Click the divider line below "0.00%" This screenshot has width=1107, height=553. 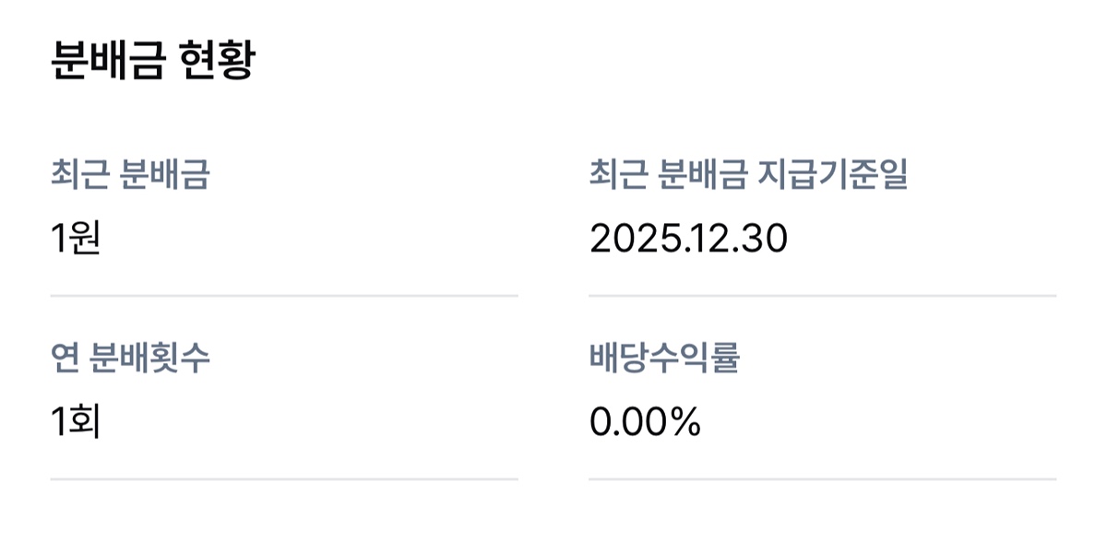[x=822, y=479]
